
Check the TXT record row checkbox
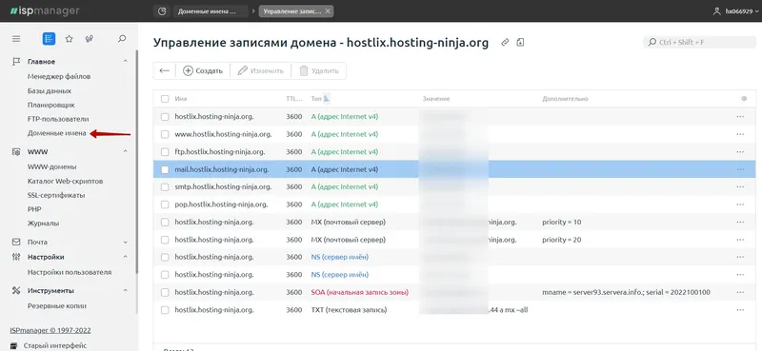tap(165, 310)
